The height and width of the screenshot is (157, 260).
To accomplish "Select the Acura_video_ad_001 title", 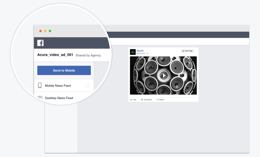I will coord(55,55).
